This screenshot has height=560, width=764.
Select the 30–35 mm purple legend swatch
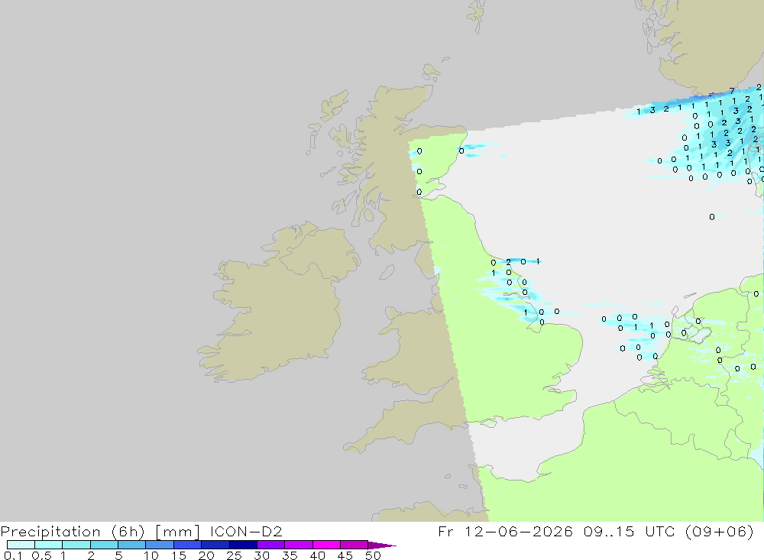tap(271, 545)
